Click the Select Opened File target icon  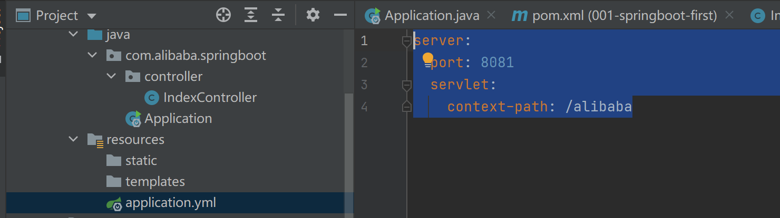pos(223,15)
